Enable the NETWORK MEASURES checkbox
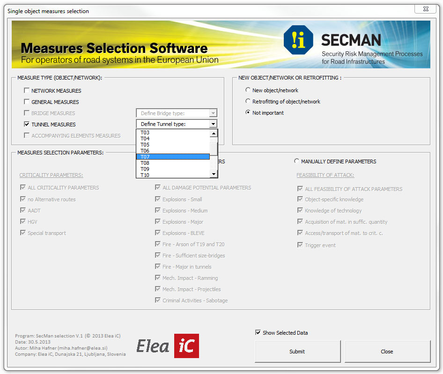 coord(27,91)
